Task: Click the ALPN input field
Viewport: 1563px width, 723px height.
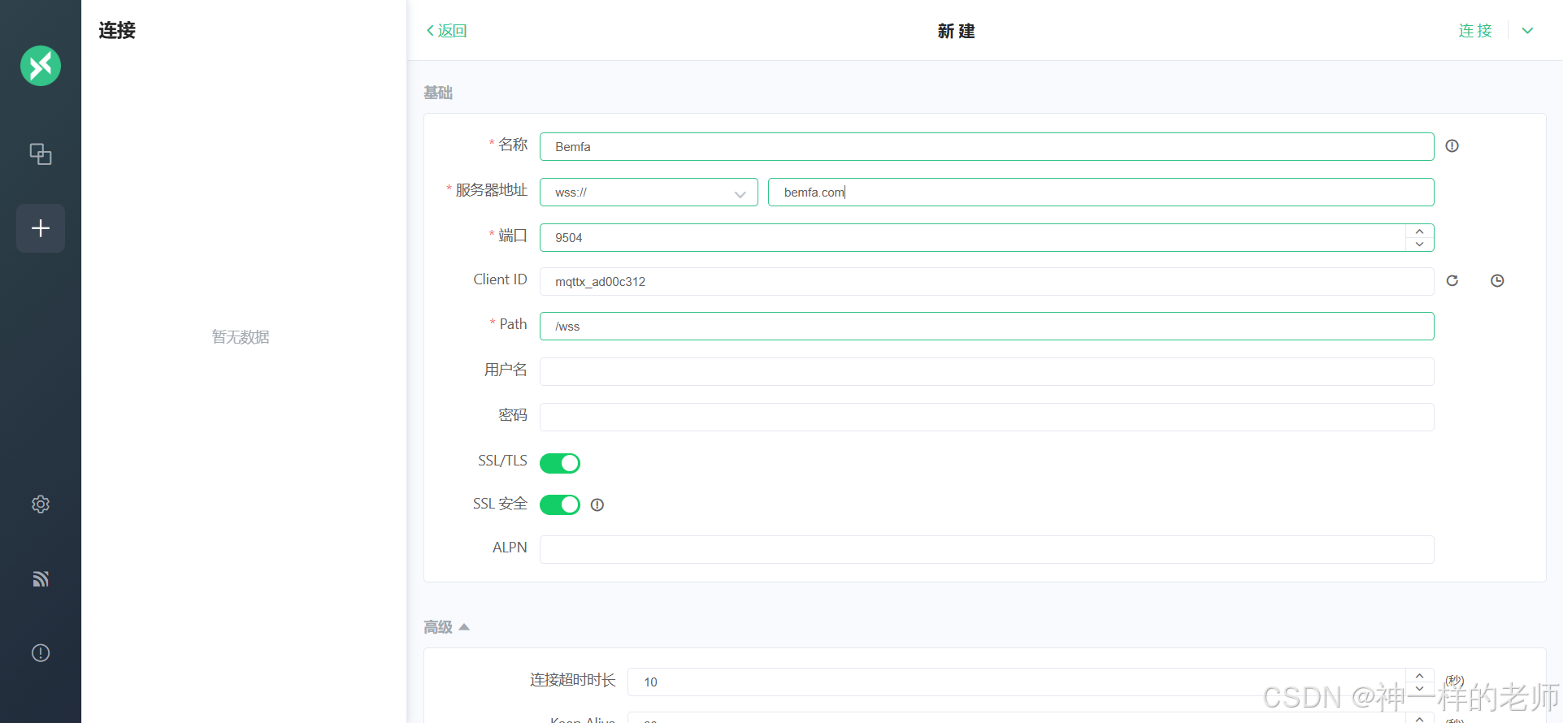Action: click(987, 550)
